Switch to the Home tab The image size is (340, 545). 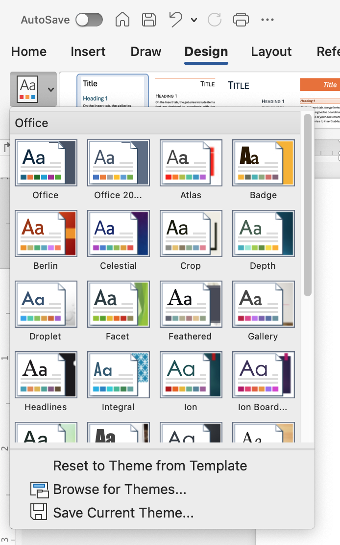point(29,52)
